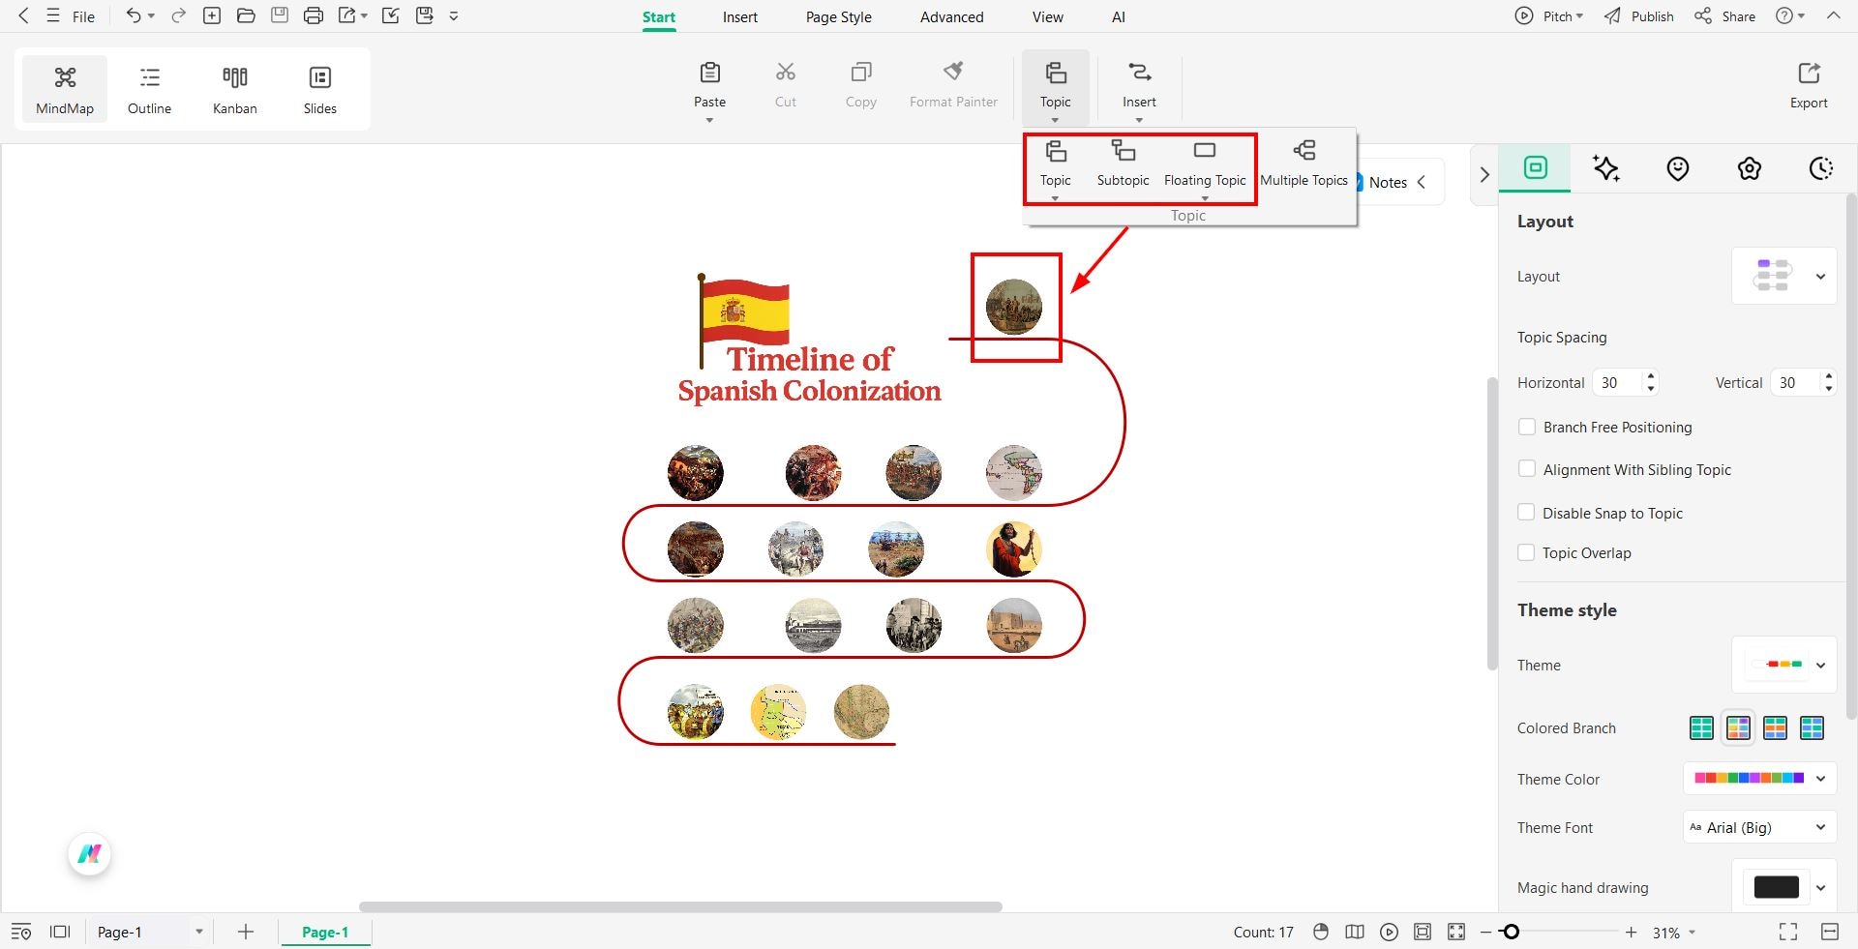
Task: Enable Branch Free Positioning checkbox
Action: pos(1527,427)
